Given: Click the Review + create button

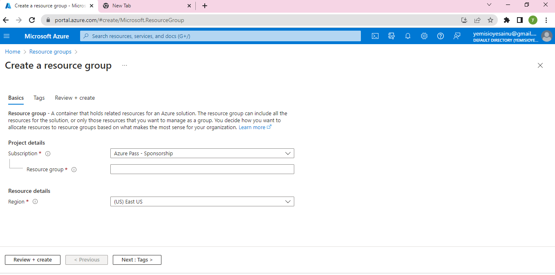Looking at the screenshot, I should tap(33, 260).
